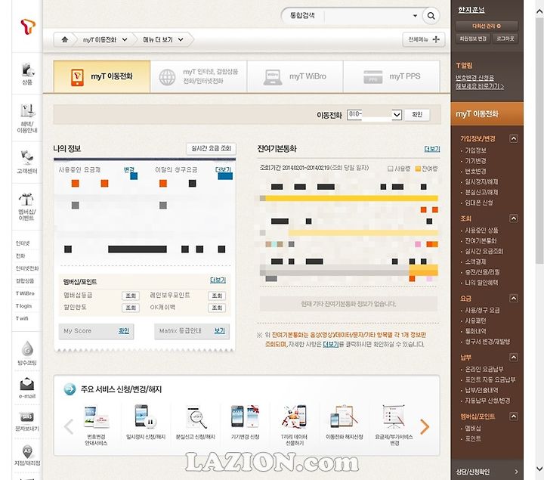This screenshot has height=480, width=544.
Task: Open T wifi link in left sidebar
Action: point(22,318)
